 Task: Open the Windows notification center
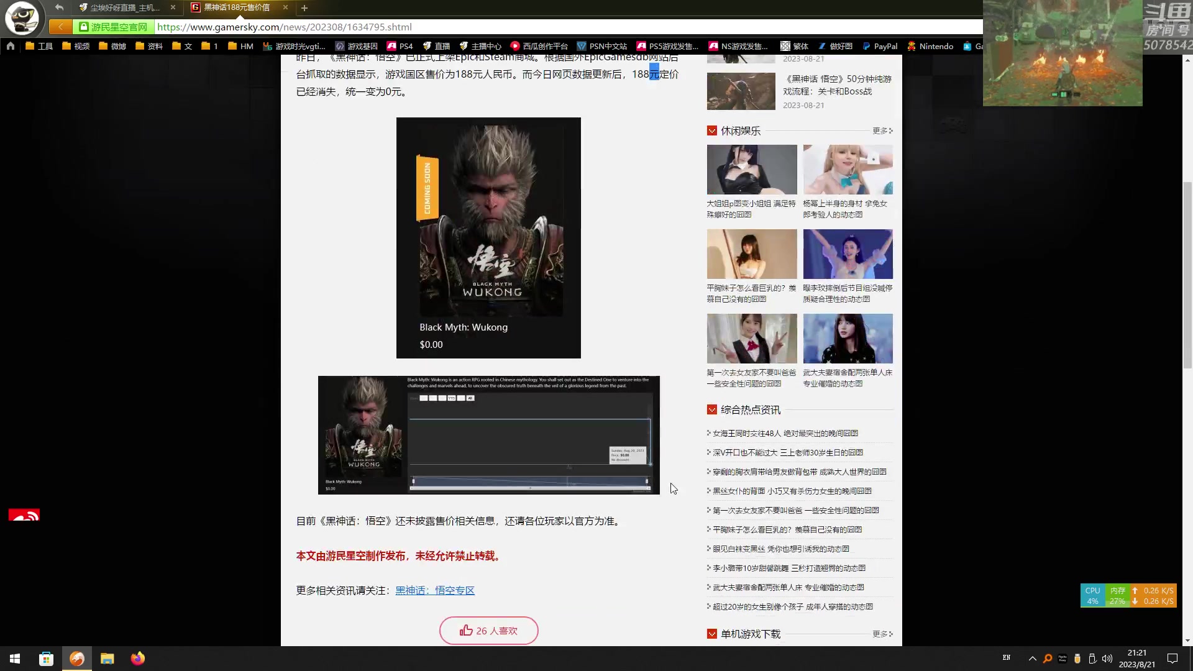click(1172, 659)
